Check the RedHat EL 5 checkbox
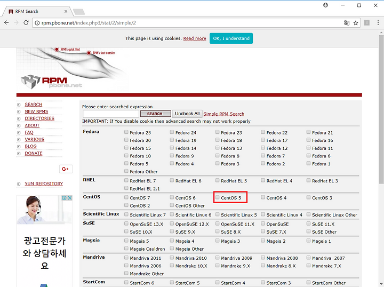Viewport: 384px width, 287px height. tap(217, 180)
